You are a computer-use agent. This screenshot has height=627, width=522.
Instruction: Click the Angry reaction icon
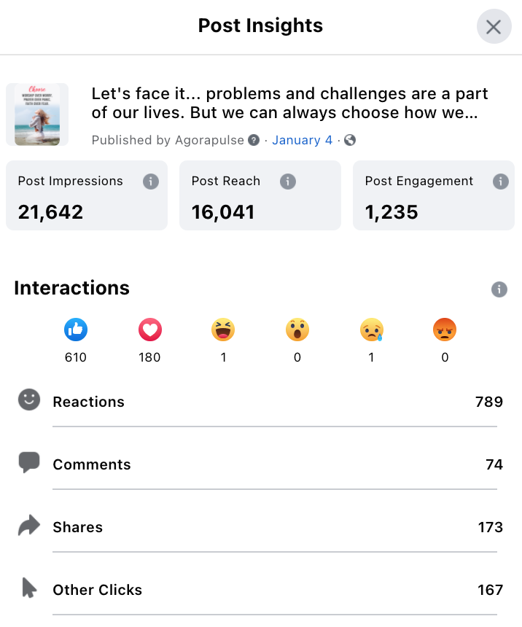[x=445, y=330]
